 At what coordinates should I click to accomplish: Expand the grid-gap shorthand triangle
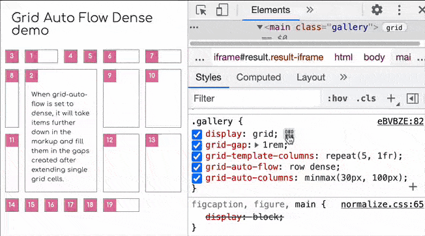pos(257,145)
